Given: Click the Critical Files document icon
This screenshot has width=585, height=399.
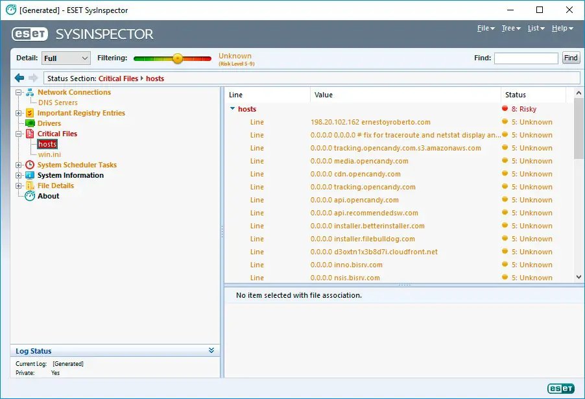Looking at the screenshot, I should click(30, 134).
